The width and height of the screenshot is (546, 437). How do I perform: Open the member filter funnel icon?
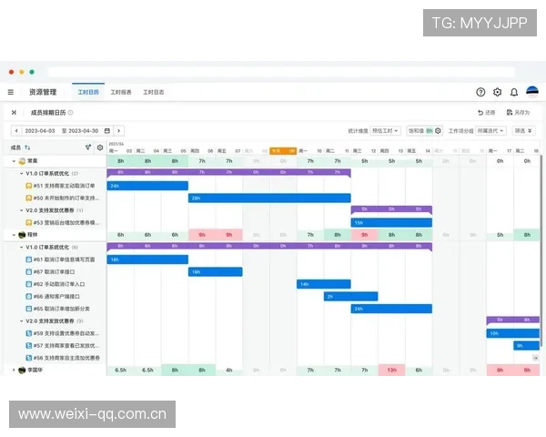coord(88,147)
